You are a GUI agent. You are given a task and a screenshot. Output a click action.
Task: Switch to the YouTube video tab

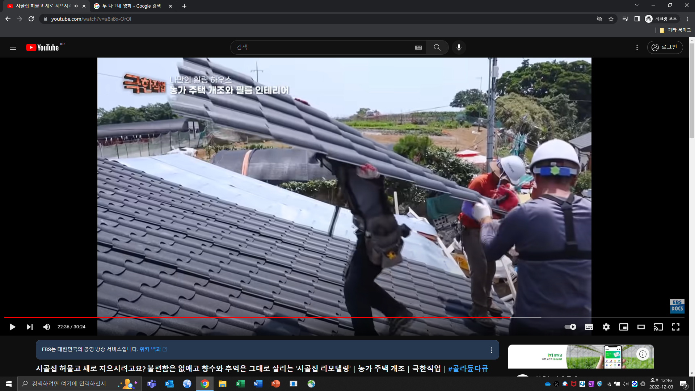43,6
